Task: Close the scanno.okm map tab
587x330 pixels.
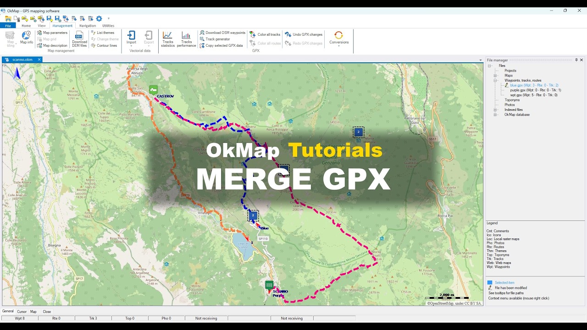Action: 39,60
